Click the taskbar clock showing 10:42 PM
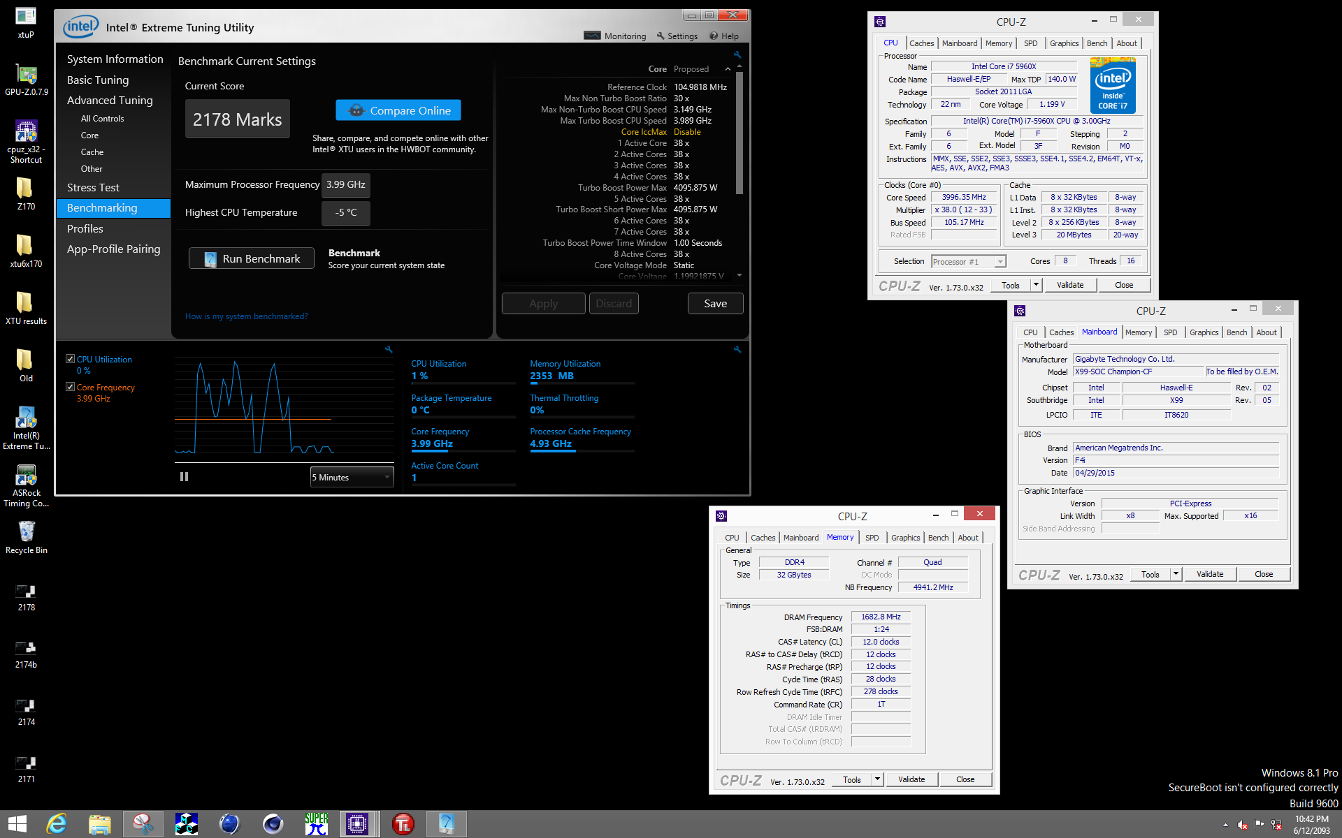The image size is (1342, 838). click(1311, 824)
